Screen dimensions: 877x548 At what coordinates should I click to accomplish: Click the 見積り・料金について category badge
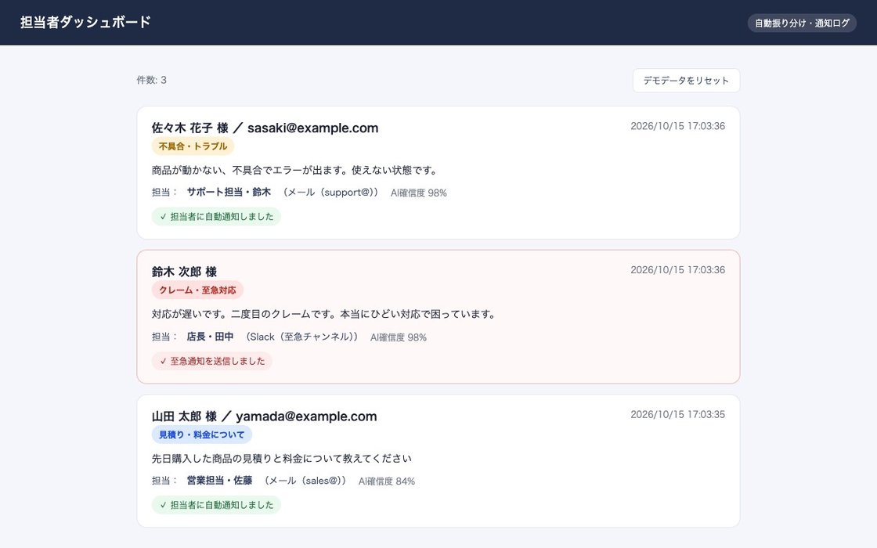coord(201,434)
